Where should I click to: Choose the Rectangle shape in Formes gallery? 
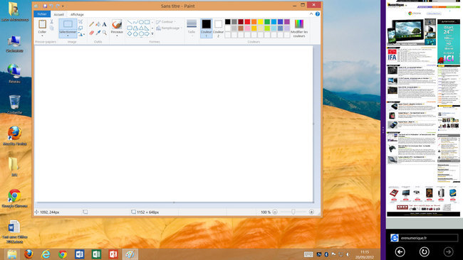147,22
